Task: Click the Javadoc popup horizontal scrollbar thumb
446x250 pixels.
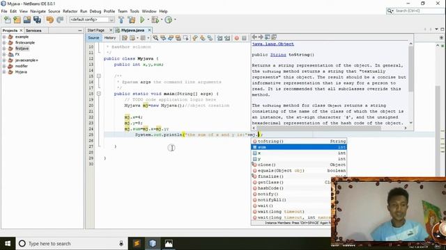Action: coord(318,128)
